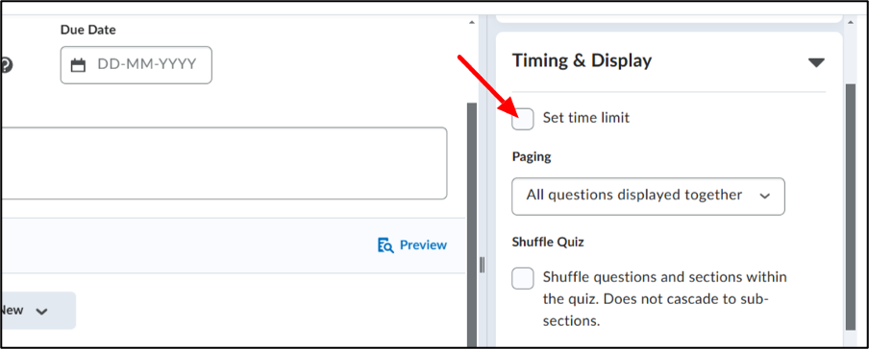This screenshot has width=869, height=349.
Task: Click inside the large empty text box
Action: pos(223,163)
